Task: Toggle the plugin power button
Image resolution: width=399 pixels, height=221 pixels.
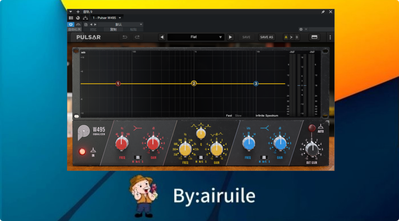Action: click(71, 25)
